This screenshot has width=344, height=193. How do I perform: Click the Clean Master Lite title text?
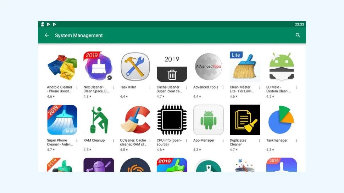pyautogui.click(x=242, y=89)
